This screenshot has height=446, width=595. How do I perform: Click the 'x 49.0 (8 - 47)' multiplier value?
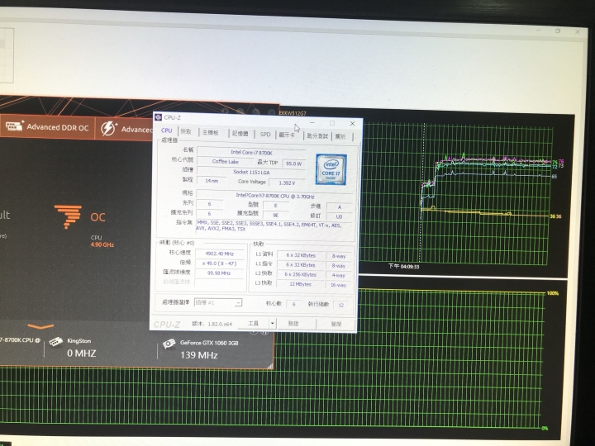click(x=219, y=263)
